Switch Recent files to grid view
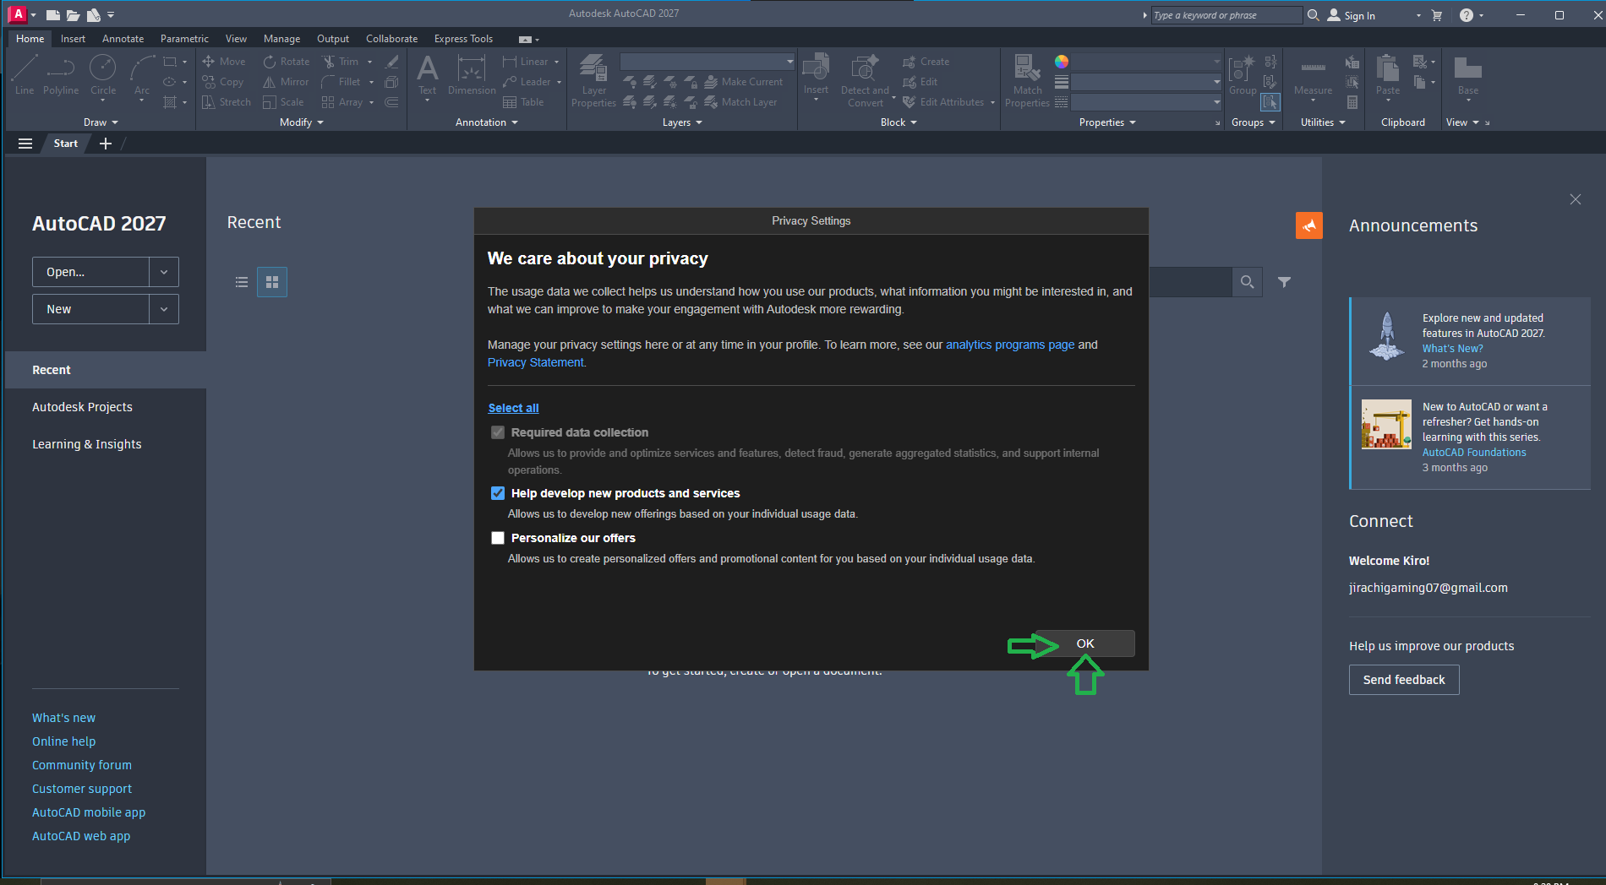This screenshot has width=1606, height=885. coord(272,282)
